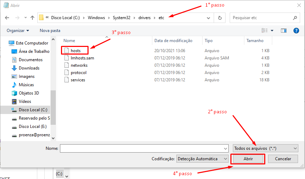Click the Cancelar button
Image resolution: width=305 pixels, height=179 pixels.
coord(283,159)
